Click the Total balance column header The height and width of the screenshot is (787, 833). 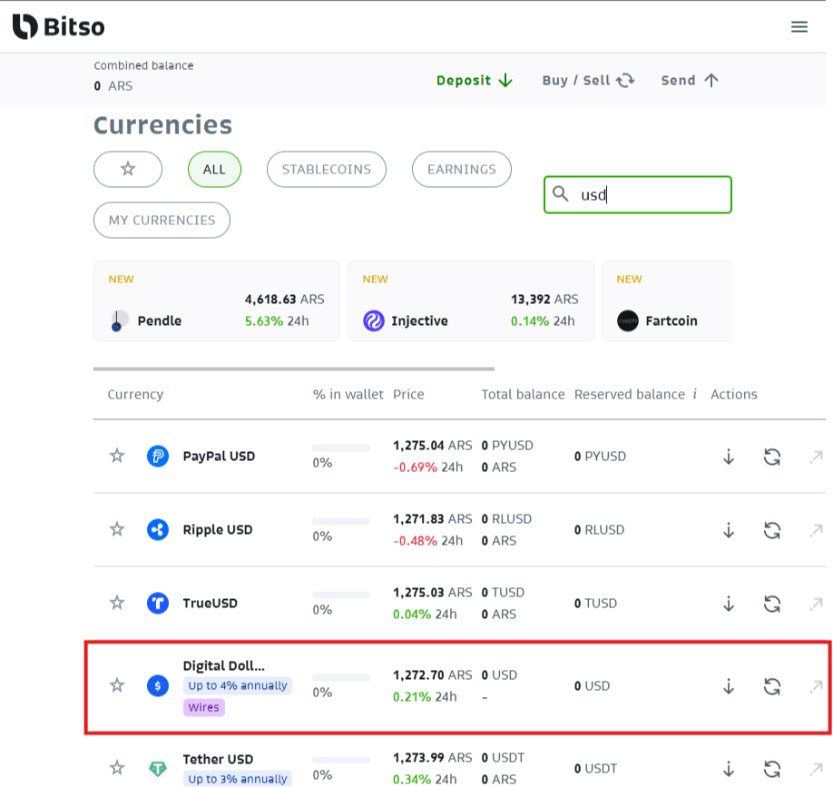point(523,394)
